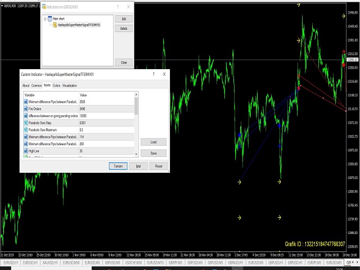Switch to the XAUUSD,H1 chart tab
Screen dimensions: 360x270
50,263
